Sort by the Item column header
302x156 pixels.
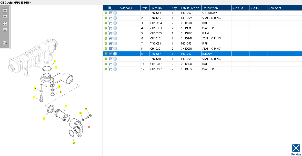point(145,8)
